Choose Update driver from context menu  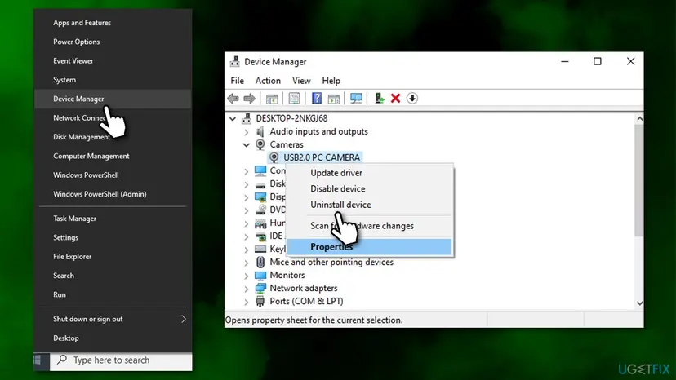coord(370,173)
